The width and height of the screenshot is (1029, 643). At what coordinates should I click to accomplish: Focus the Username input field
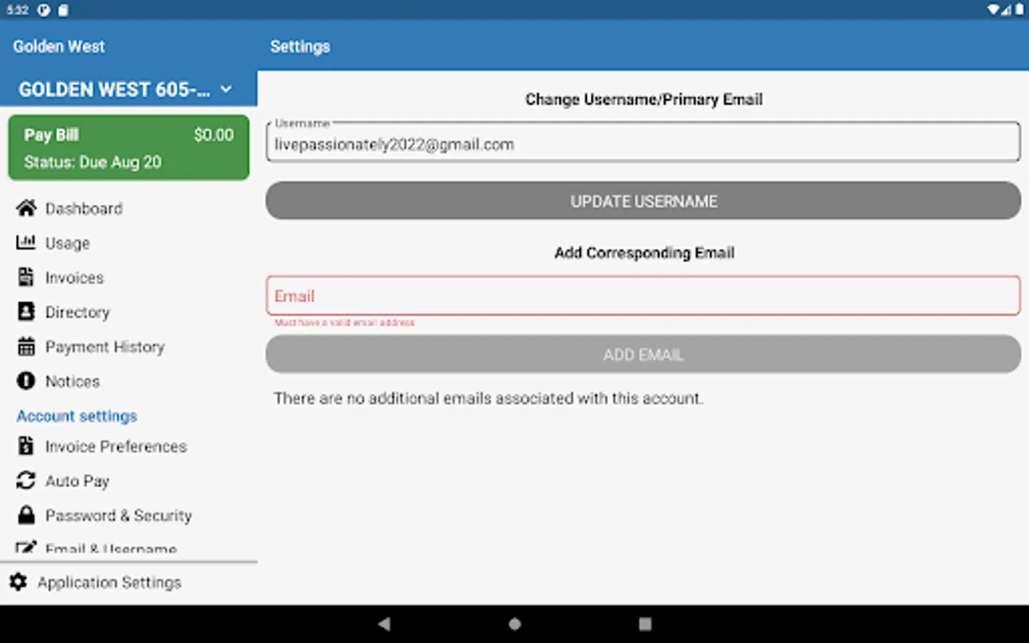pos(643,142)
